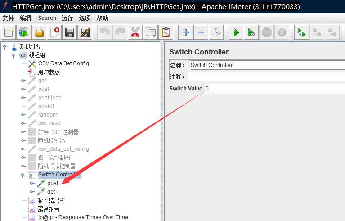The height and width of the screenshot is (221, 345).
Task: Click the Redo arrow icon
Action: pyautogui.click(x=120, y=32)
